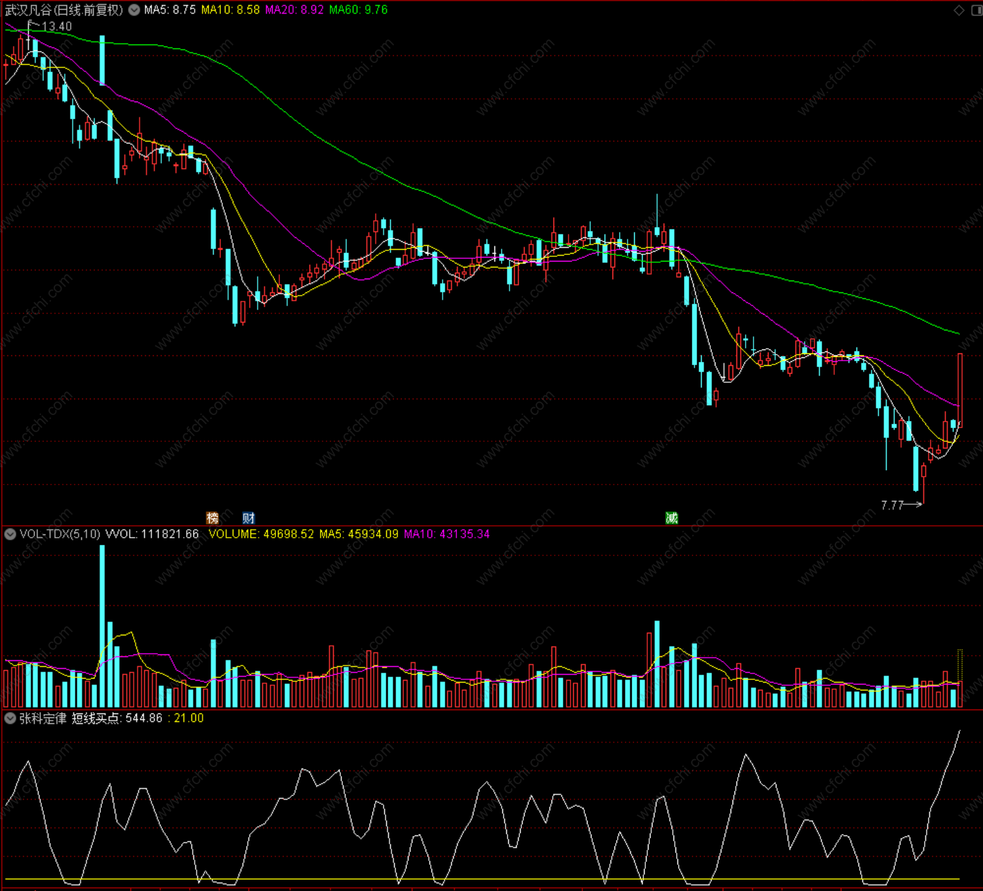
Task: Click the 7.77 low price annotation
Action: coord(893,505)
